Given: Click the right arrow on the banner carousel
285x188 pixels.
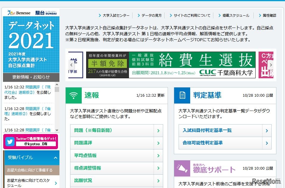Looking at the screenshot, I should point(271,65).
